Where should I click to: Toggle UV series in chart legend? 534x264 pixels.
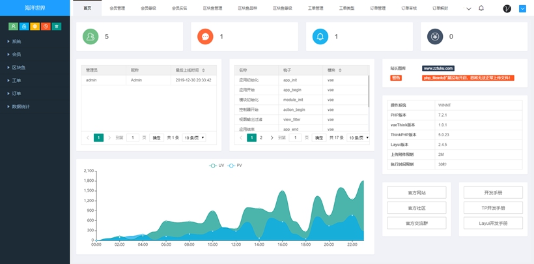tap(217, 166)
